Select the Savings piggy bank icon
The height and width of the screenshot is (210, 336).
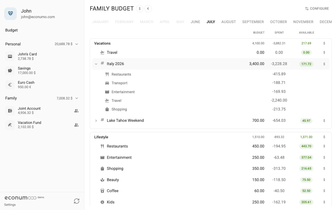coord(10,71)
